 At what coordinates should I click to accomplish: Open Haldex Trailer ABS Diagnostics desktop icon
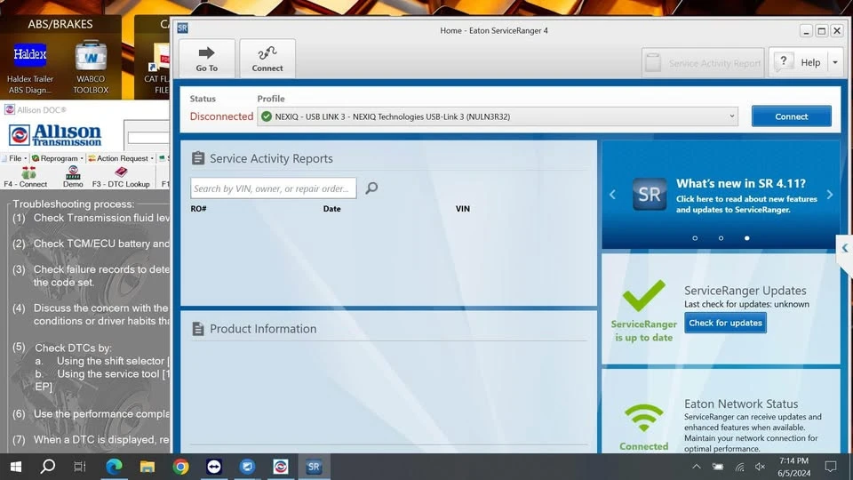click(x=30, y=68)
